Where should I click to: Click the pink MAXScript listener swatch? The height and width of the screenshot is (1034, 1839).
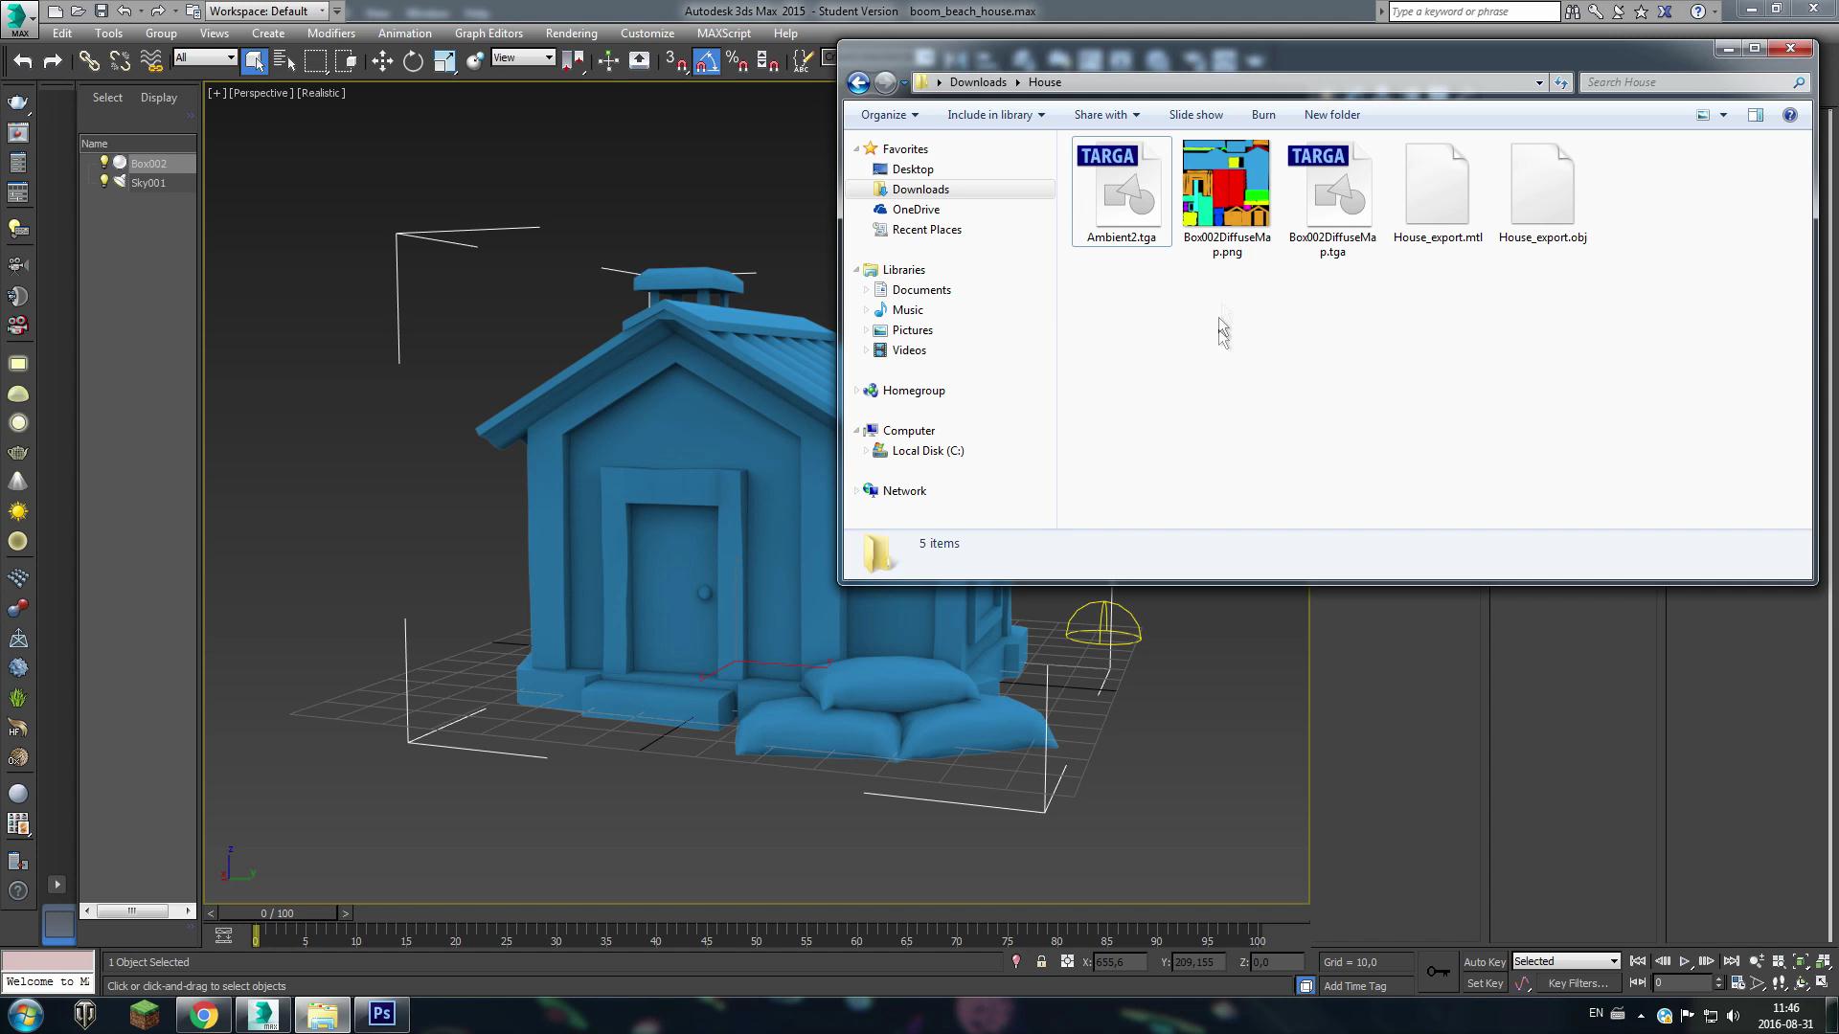pyautogui.click(x=48, y=961)
